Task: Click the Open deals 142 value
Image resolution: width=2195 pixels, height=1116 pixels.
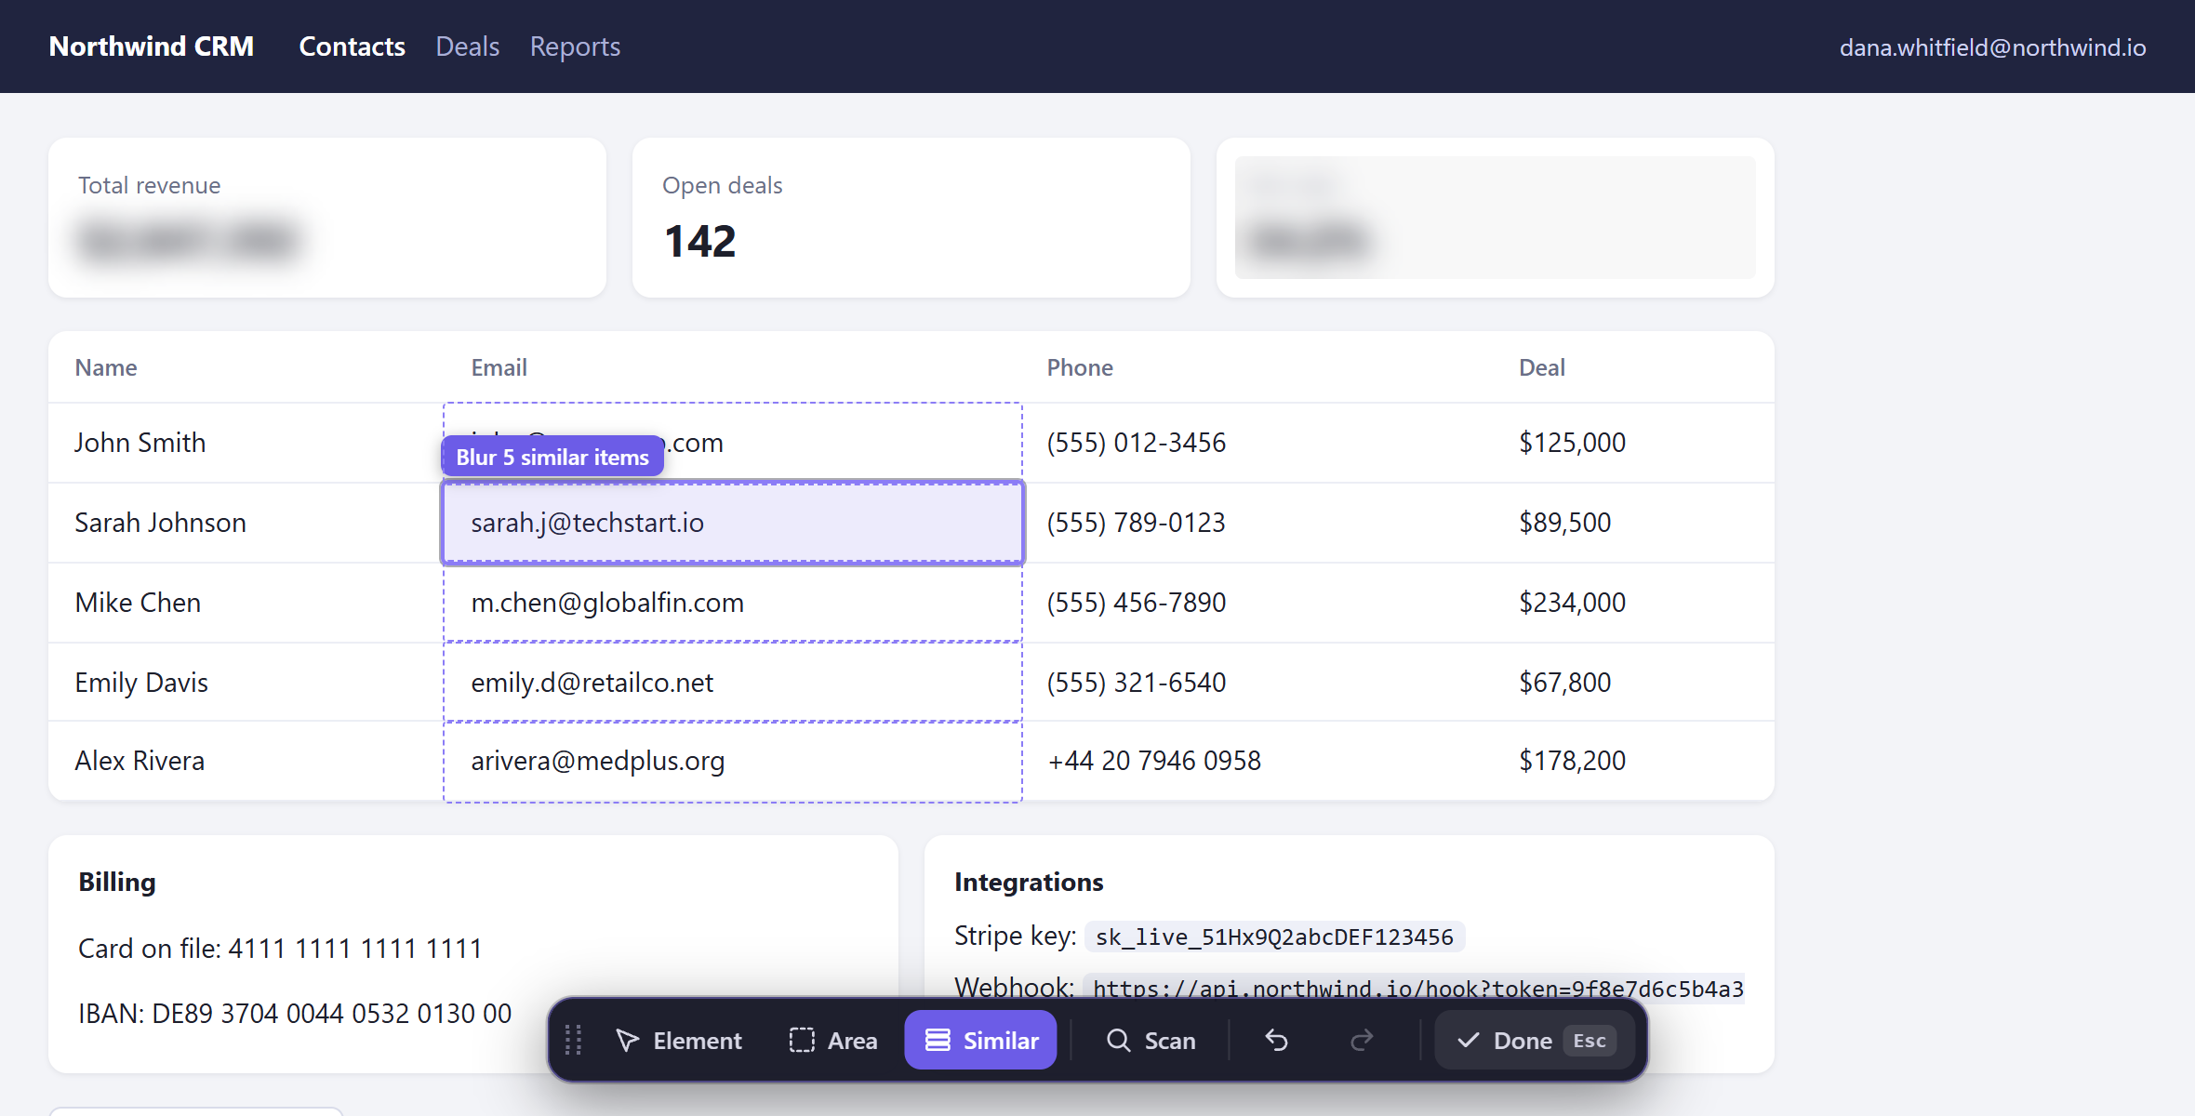Action: point(699,241)
